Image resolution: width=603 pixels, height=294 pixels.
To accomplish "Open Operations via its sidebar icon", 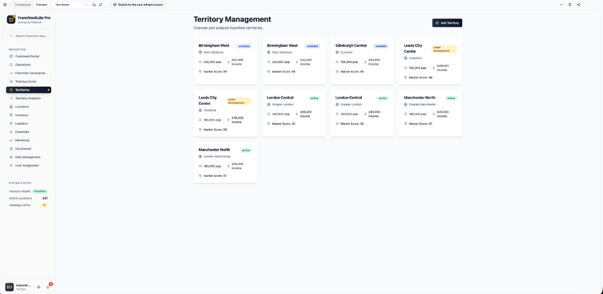I will click(x=11, y=65).
